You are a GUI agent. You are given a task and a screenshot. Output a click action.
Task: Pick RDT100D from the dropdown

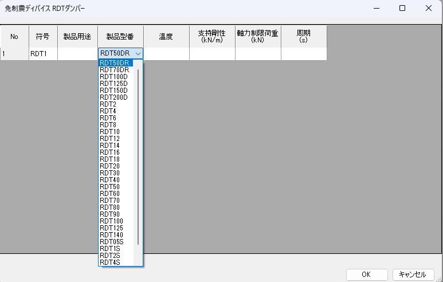(x=116, y=77)
